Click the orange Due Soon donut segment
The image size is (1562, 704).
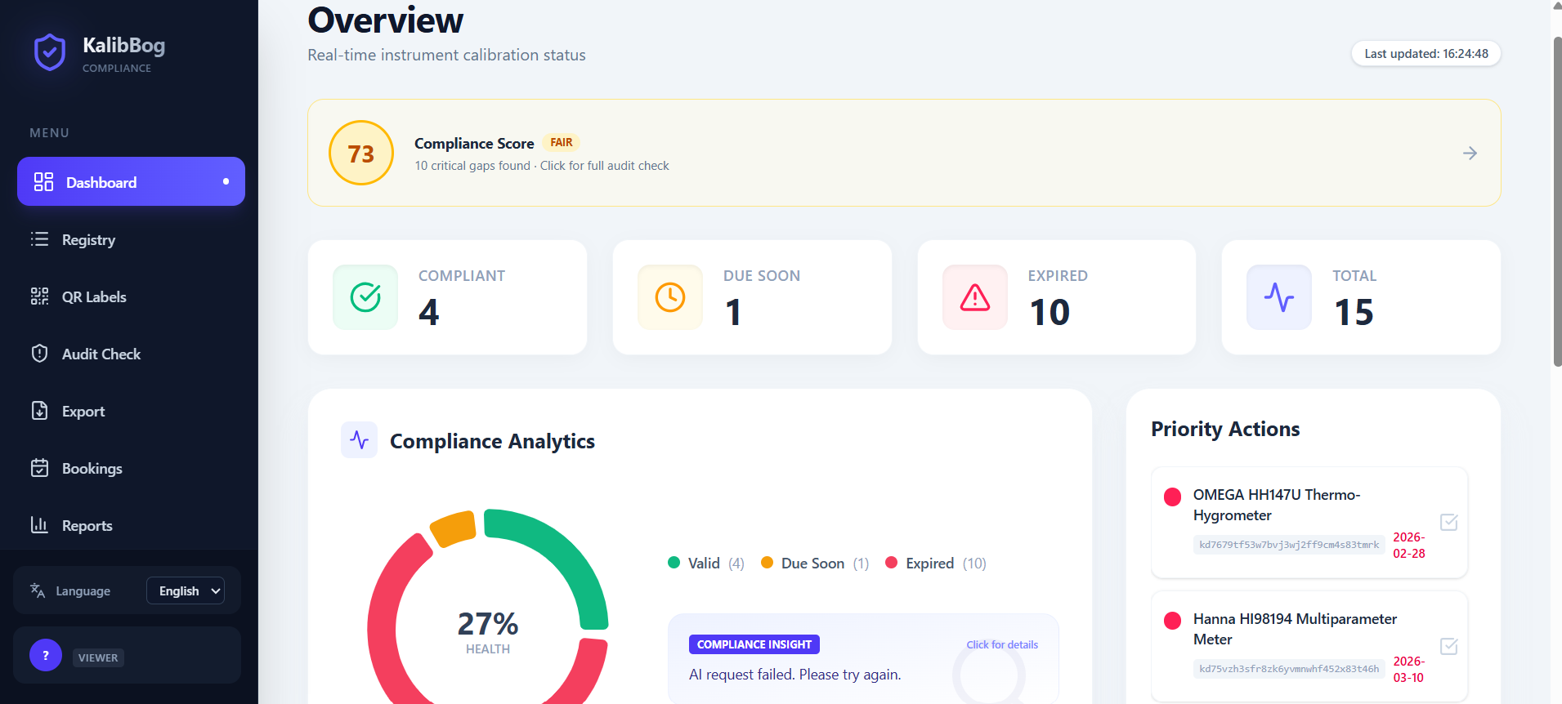point(453,529)
